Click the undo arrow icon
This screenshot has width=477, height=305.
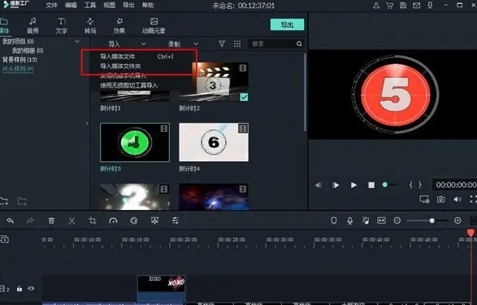[x=10, y=220]
